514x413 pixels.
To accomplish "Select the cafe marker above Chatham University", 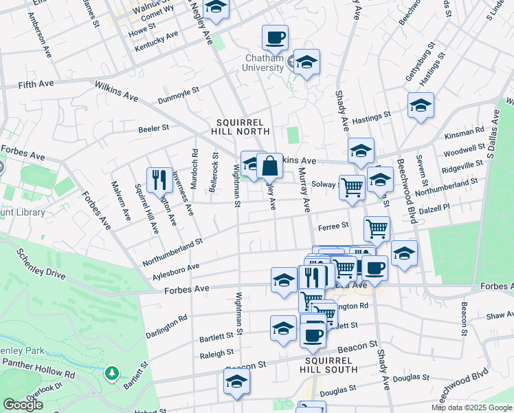I will coord(276,40).
